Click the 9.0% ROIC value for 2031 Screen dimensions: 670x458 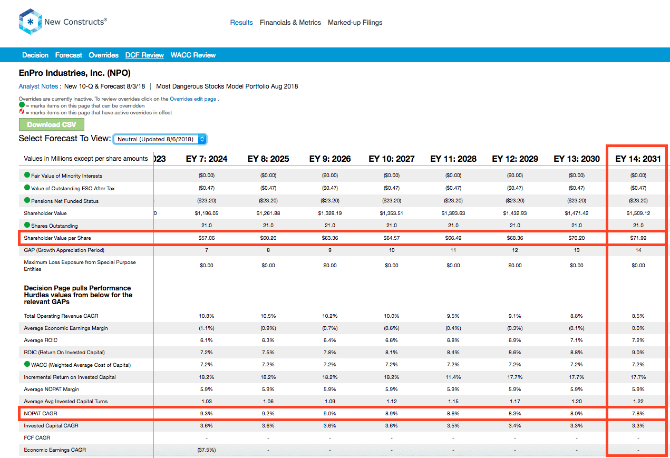638,352
